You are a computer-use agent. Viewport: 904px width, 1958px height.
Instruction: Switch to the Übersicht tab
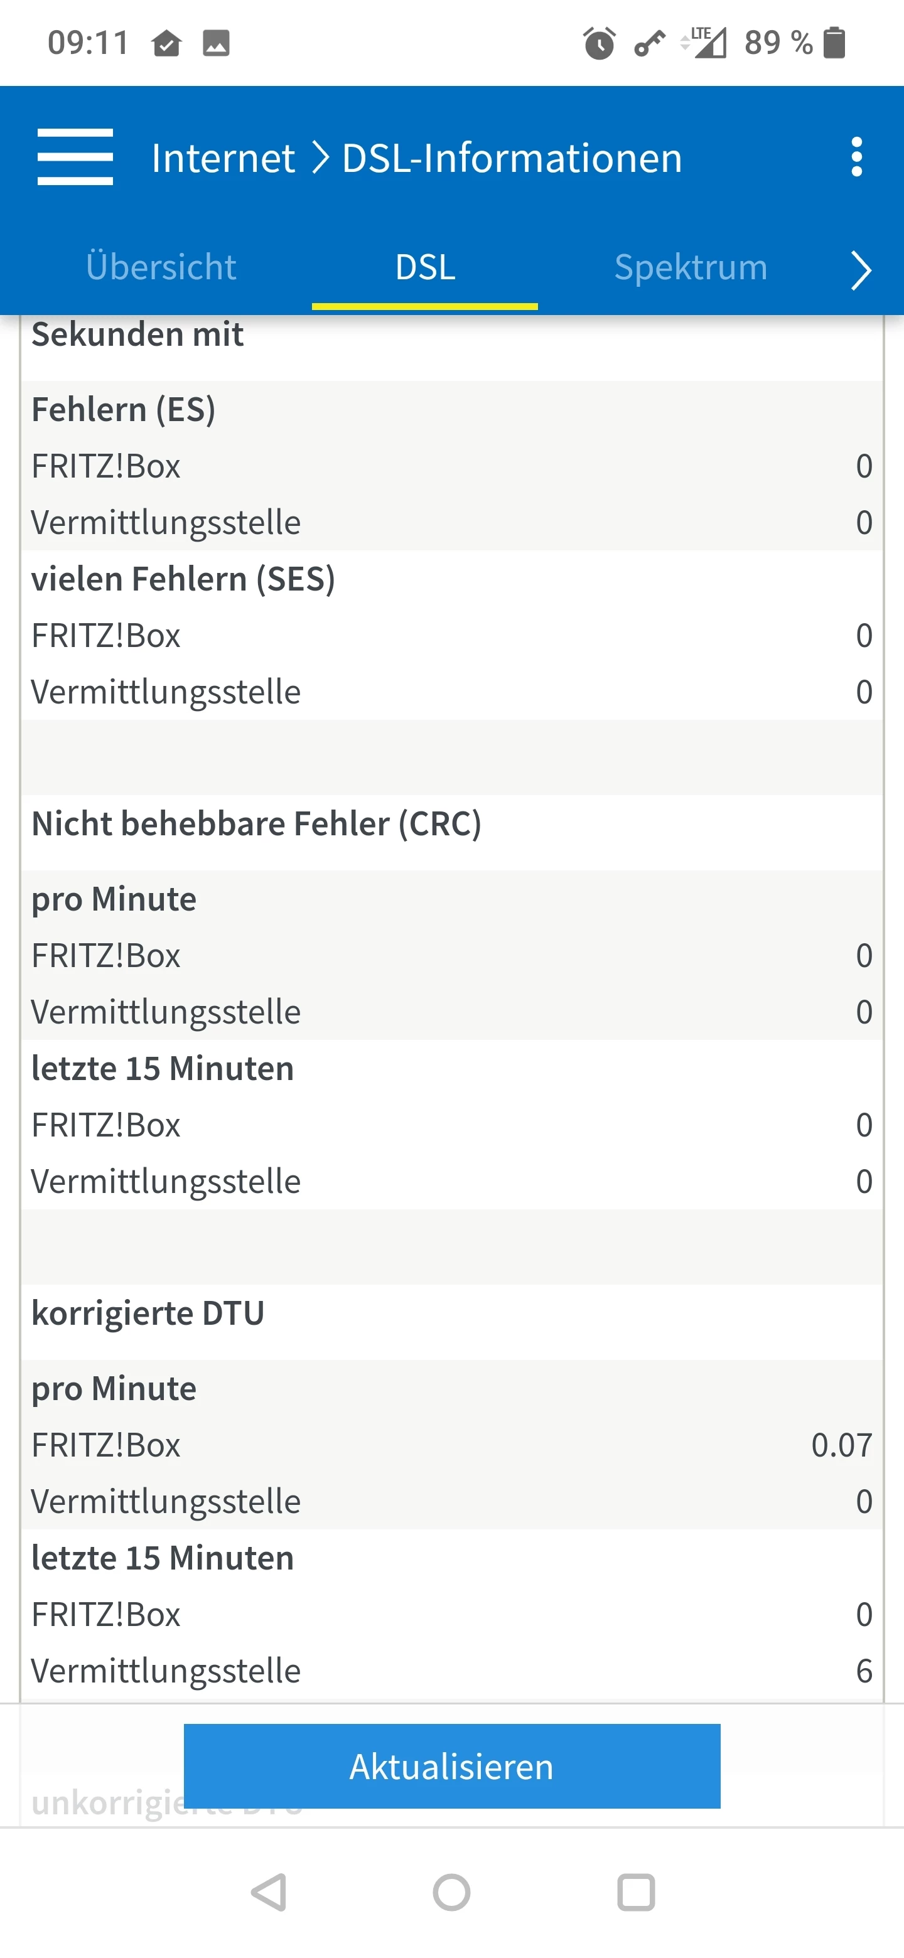(x=161, y=267)
